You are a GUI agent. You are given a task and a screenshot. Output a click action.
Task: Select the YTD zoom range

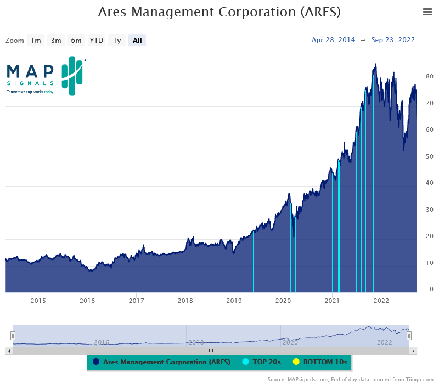pyautogui.click(x=97, y=40)
